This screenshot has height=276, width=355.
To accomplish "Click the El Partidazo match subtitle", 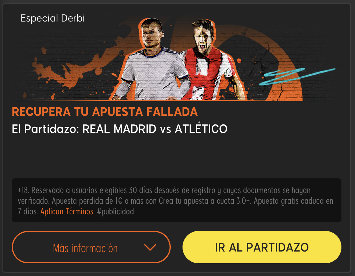I will (x=120, y=129).
